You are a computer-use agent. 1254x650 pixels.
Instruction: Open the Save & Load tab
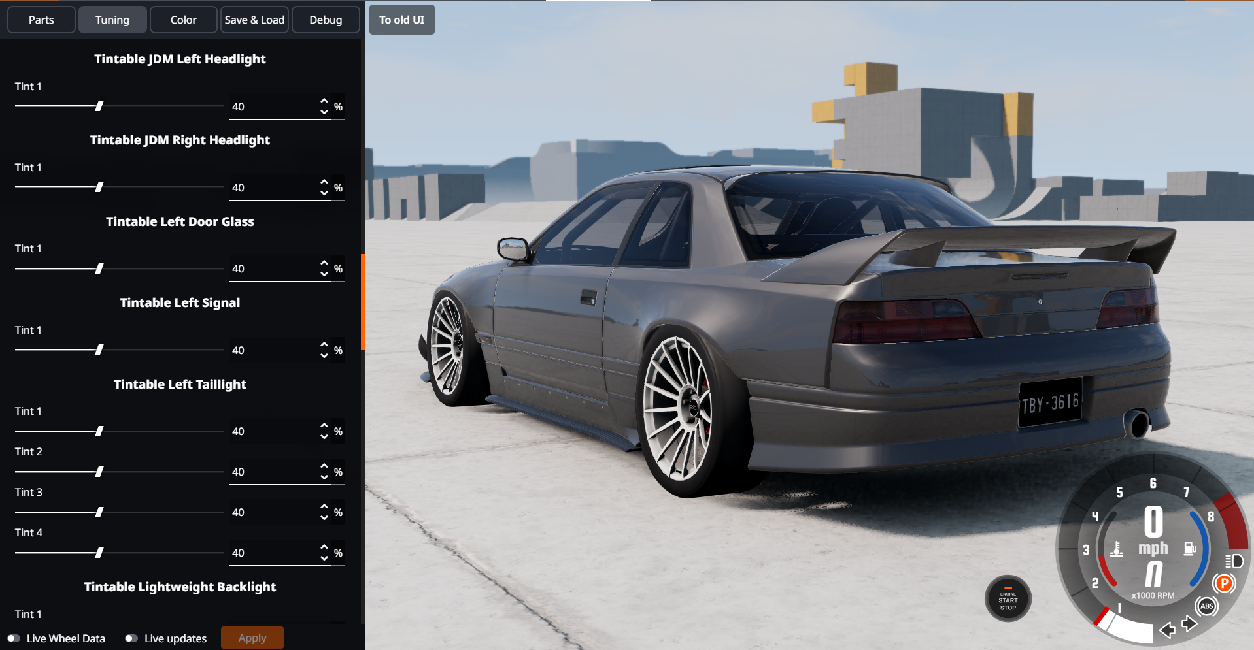[x=254, y=20]
